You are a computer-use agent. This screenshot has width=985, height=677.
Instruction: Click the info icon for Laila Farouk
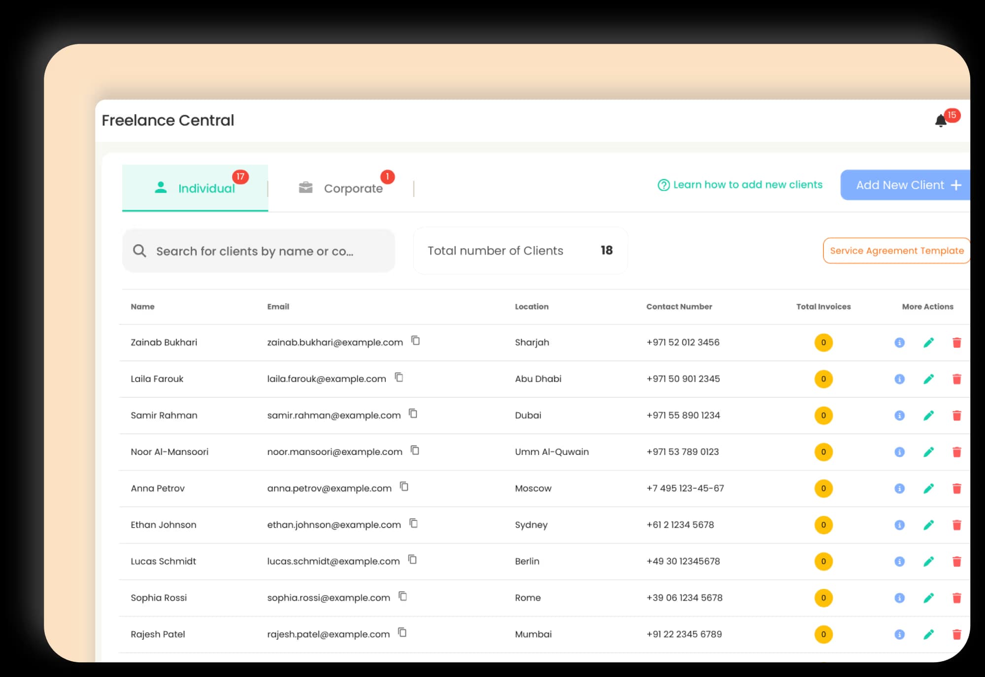click(900, 379)
